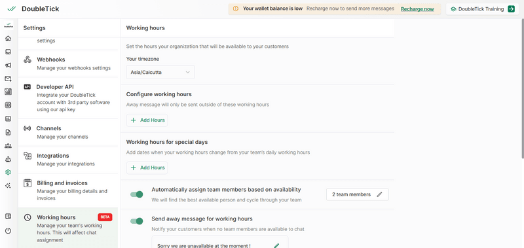Click the Integrations puzzle icon

(28, 156)
